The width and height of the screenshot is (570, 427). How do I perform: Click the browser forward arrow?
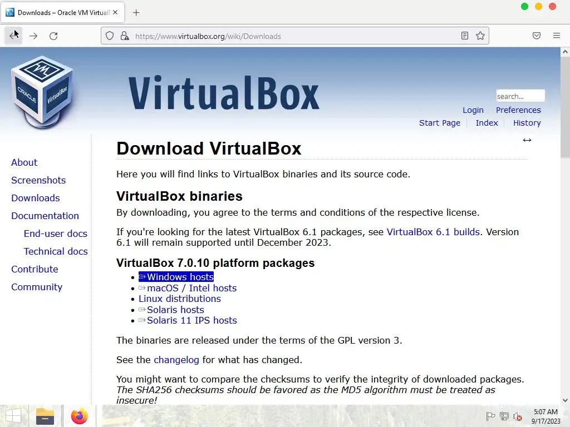coord(33,36)
